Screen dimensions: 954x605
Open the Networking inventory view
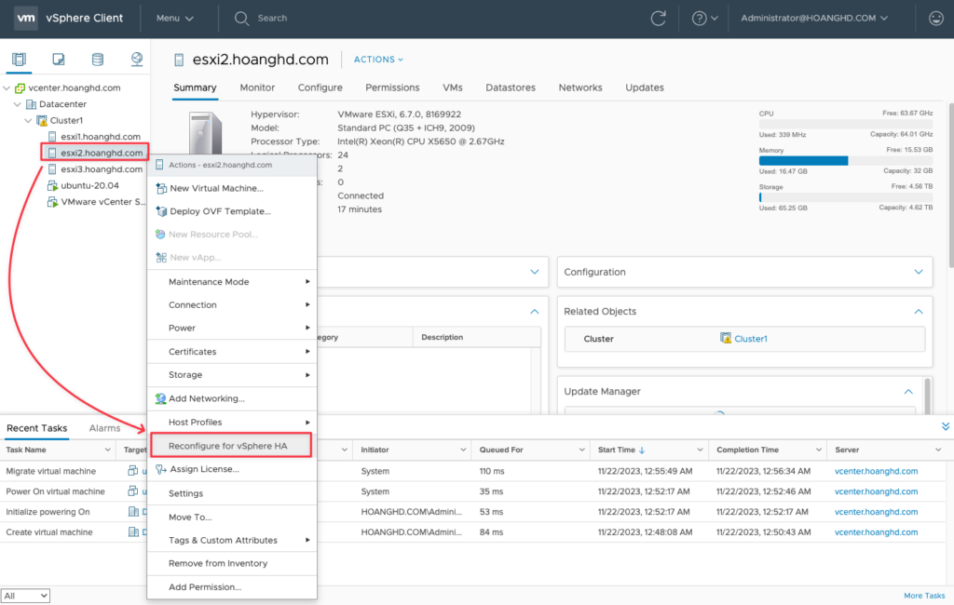click(137, 59)
